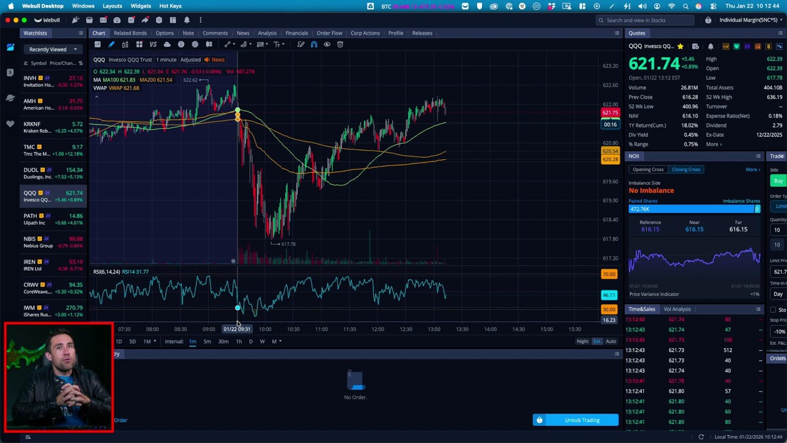Screen dimensions: 787x443
Task: Click the magnet snap icon
Action: (x=314, y=44)
